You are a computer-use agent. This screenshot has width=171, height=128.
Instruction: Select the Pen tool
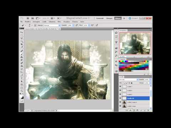(x=22, y=75)
